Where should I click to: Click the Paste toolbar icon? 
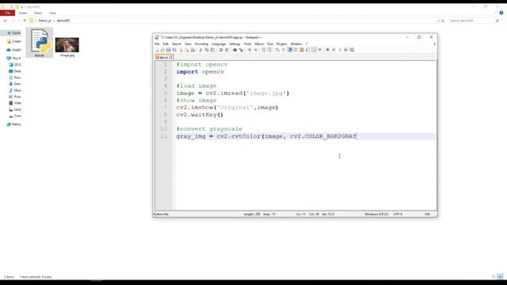[212, 50]
